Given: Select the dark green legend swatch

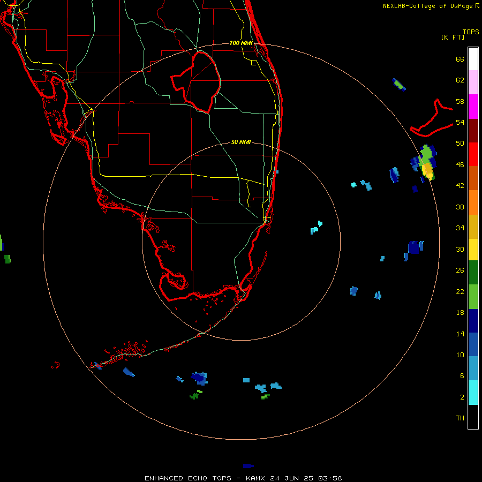Looking at the screenshot, I should tap(473, 273).
